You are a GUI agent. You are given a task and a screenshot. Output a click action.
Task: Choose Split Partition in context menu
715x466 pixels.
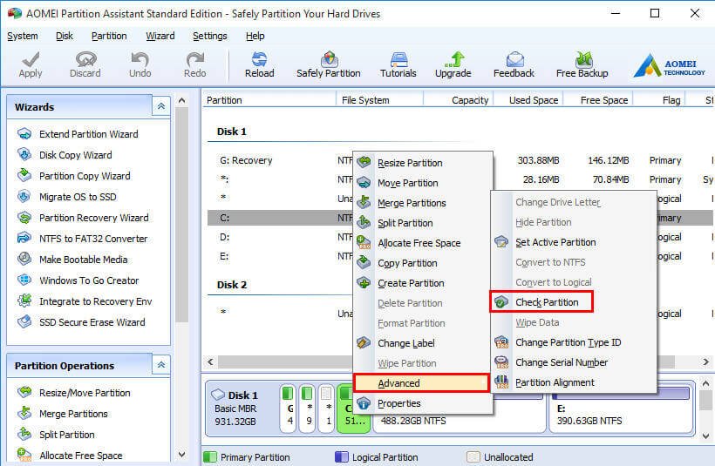(x=422, y=223)
